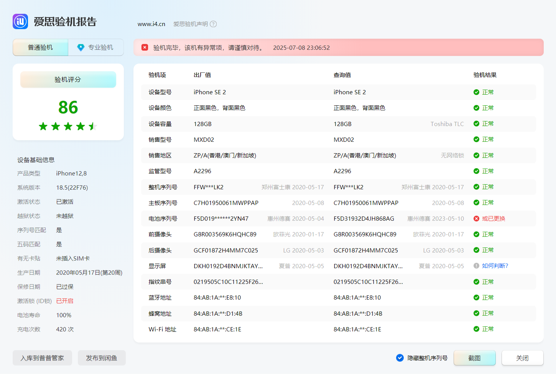The image size is (556, 374).
Task: Toggle the 隐藏整机序列号 checkbox
Action: coord(400,358)
